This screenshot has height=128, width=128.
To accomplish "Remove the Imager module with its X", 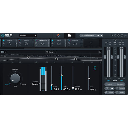I will coord(65,40).
